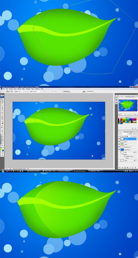Open the layer blend mode Normal dropdown

tap(123, 134)
